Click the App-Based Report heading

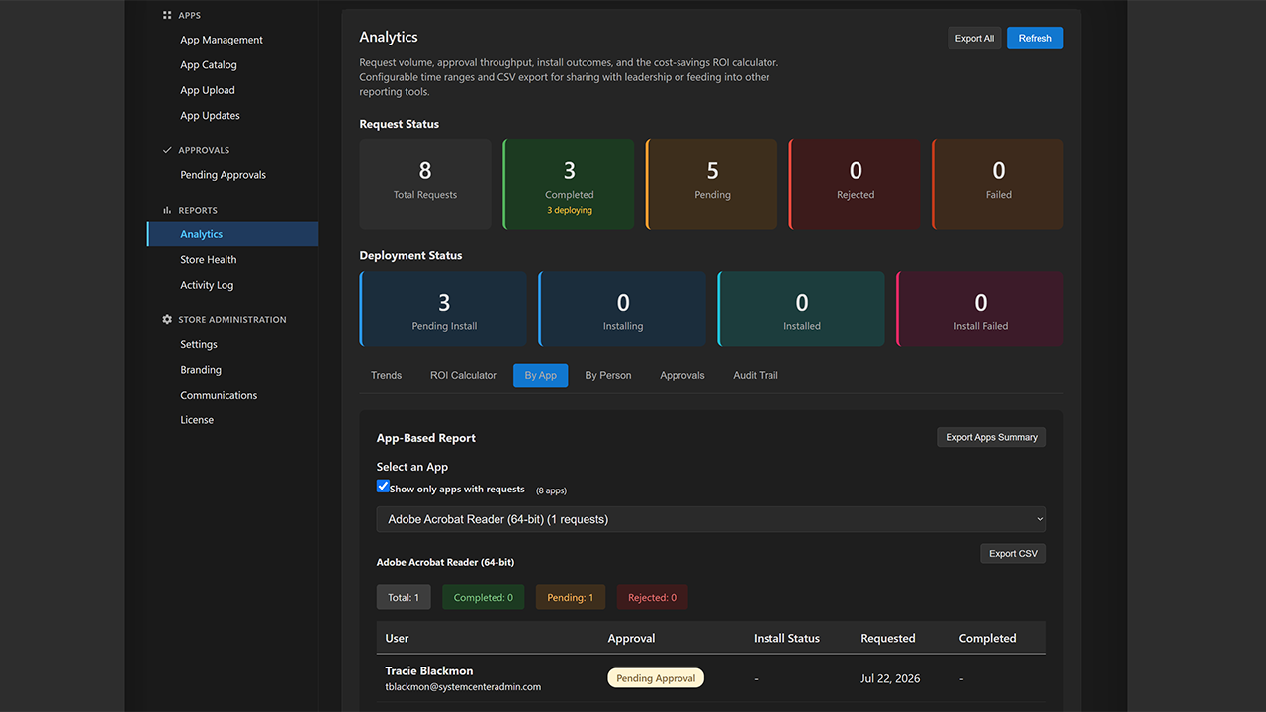click(426, 437)
